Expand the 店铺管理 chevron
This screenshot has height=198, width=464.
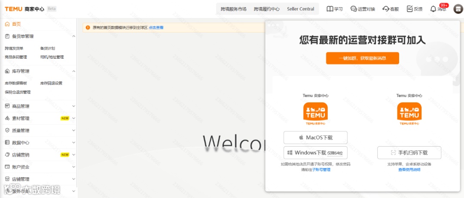click(x=74, y=179)
